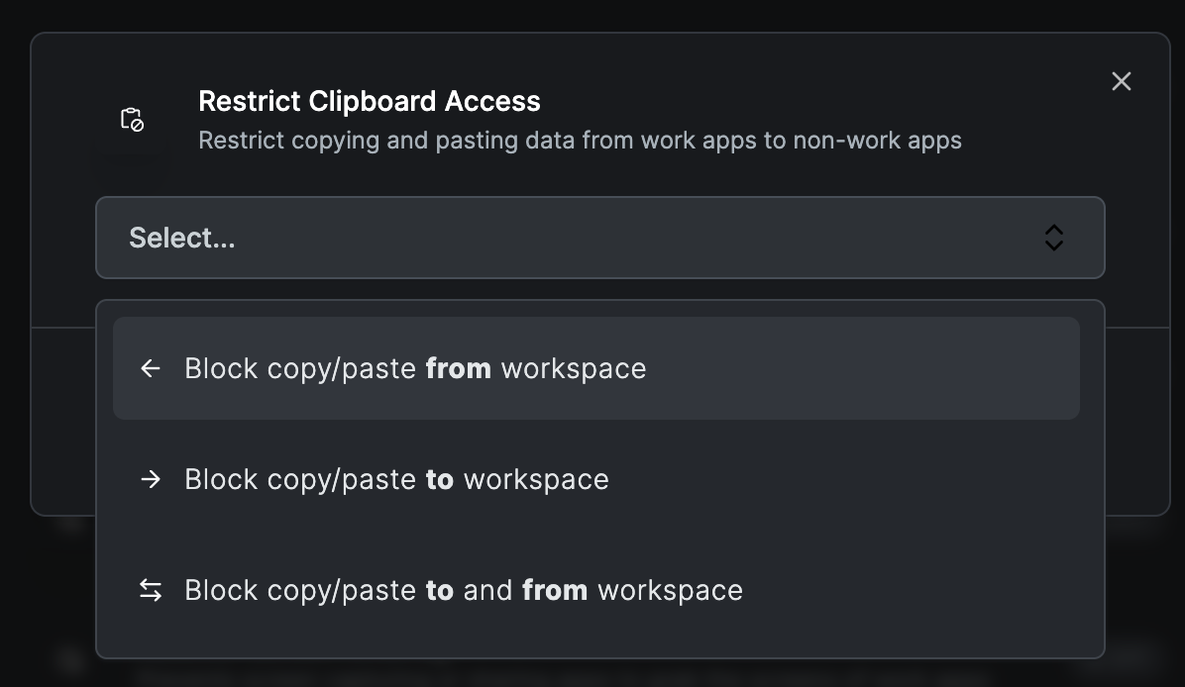Viewport: 1185px width, 687px height.
Task: Toggle the up-down chevron on the Select box
Action: point(1053,238)
